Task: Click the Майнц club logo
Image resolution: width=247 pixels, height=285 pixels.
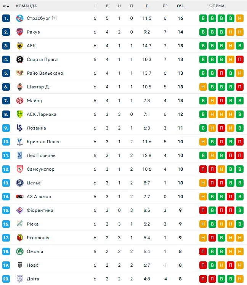Action: tap(20, 101)
